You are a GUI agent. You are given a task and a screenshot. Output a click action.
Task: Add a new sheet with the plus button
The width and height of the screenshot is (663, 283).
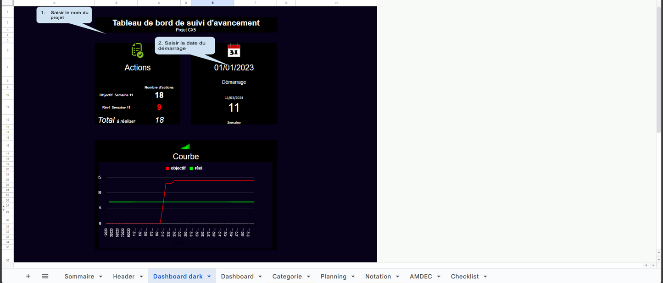click(28, 276)
